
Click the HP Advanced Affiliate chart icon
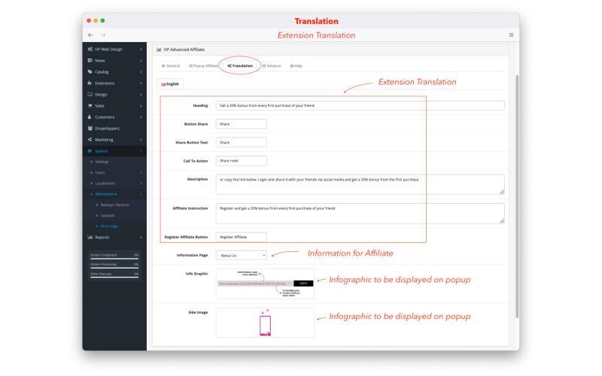pos(159,50)
